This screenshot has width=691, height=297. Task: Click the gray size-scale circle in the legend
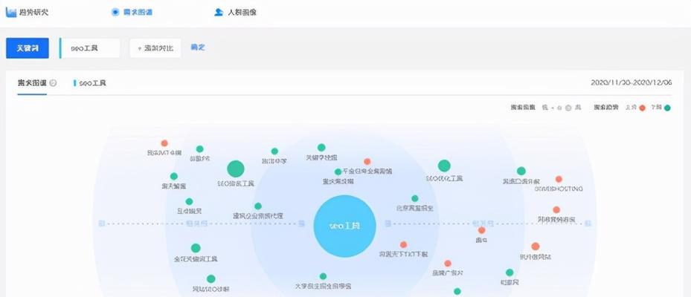pos(568,108)
